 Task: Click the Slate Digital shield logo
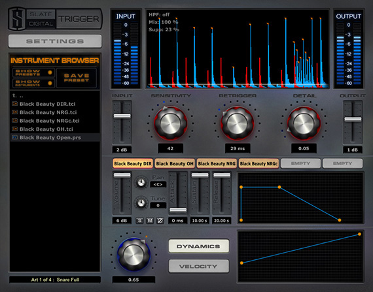[17, 19]
